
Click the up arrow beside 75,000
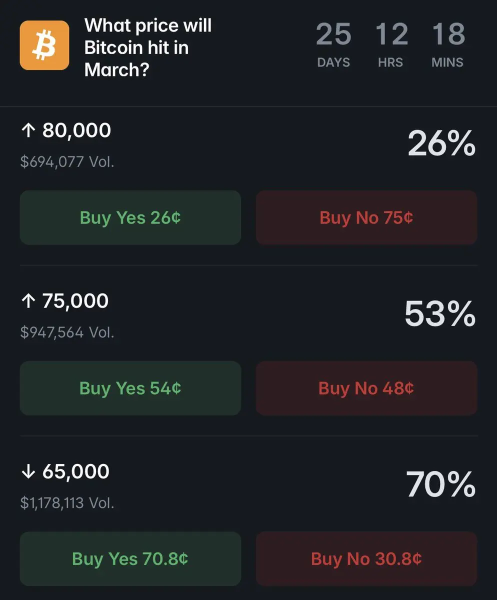click(28, 301)
